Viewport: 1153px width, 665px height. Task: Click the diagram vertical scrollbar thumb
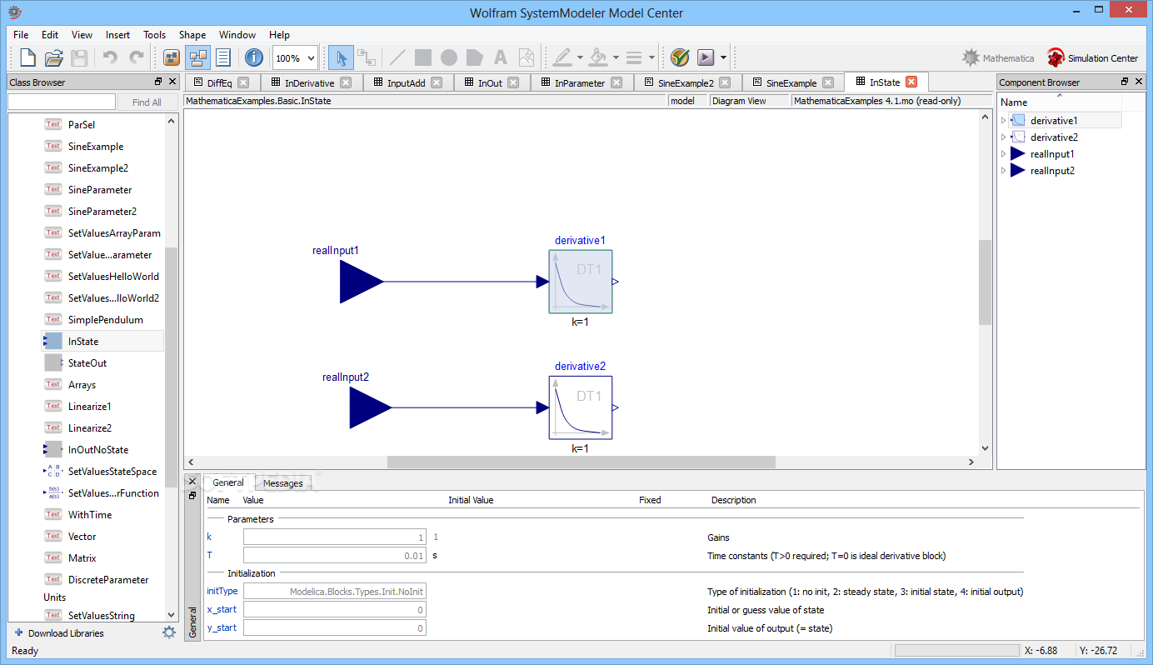pos(986,281)
